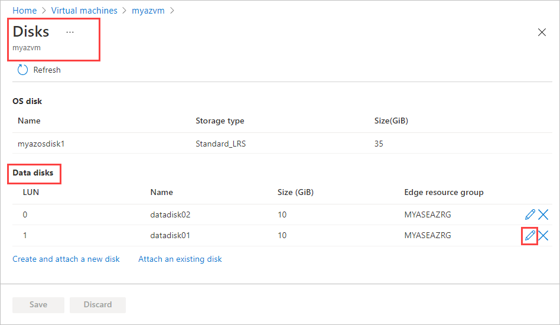Select the datadisk02 name cell
This screenshot has height=325, width=560.
pyautogui.click(x=170, y=214)
